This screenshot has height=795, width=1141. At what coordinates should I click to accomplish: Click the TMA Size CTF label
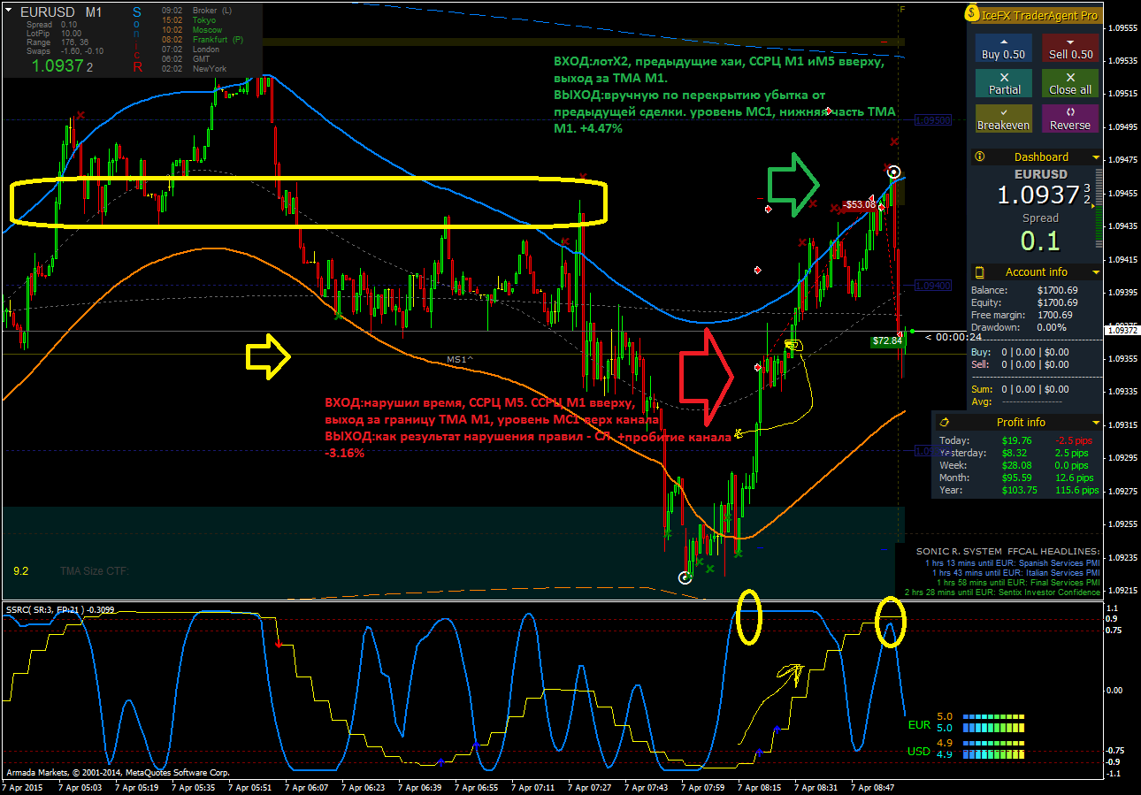[x=95, y=571]
